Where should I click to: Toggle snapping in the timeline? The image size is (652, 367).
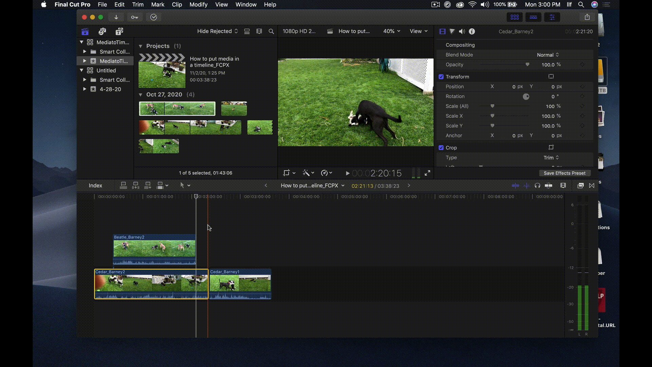point(548,186)
